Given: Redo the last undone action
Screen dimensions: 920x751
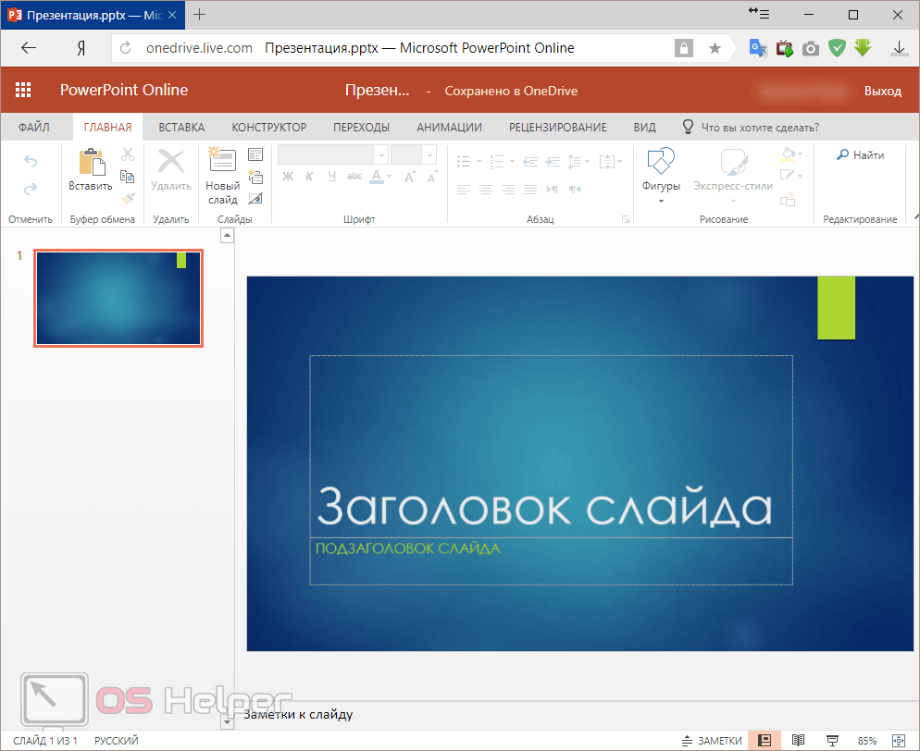Looking at the screenshot, I should [x=31, y=188].
